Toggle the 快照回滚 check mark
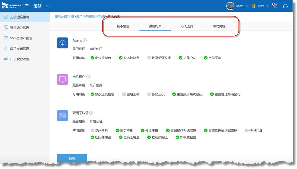This screenshot has width=297, height=169. pyautogui.click(x=247, y=131)
